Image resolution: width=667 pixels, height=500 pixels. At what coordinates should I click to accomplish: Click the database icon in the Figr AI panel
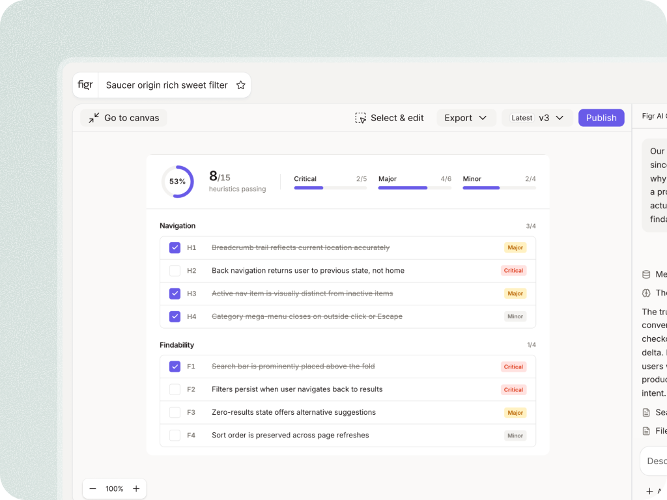click(646, 274)
